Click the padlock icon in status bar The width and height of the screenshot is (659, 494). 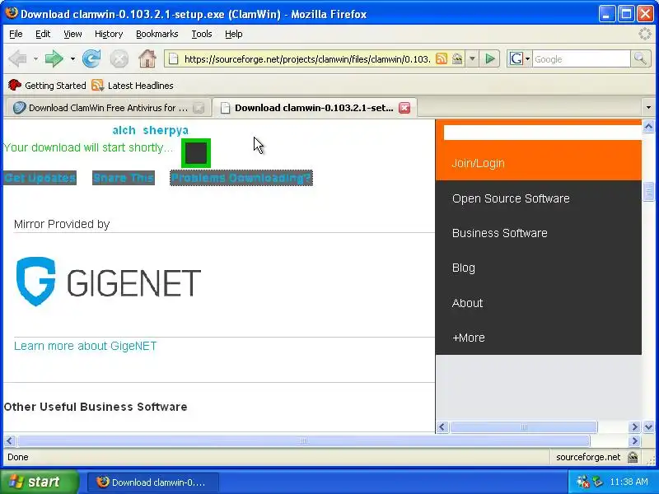633,457
